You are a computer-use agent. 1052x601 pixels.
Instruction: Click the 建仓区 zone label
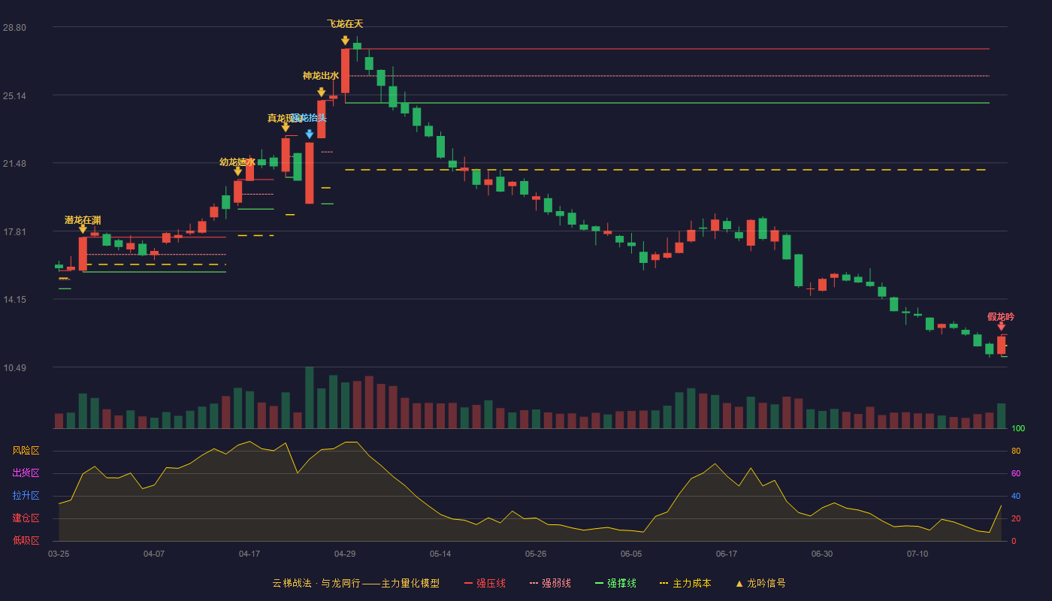(26, 518)
